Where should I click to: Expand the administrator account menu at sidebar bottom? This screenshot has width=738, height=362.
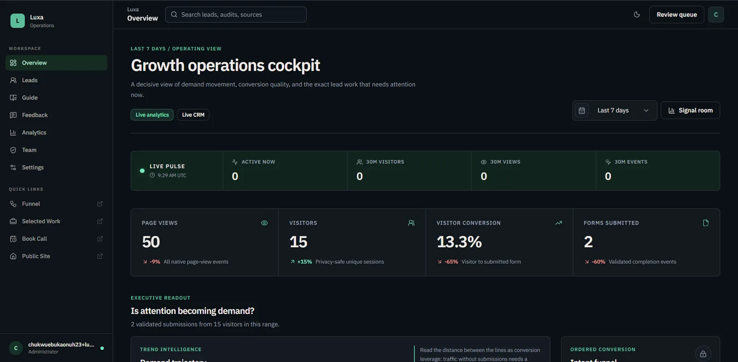pyautogui.click(x=56, y=348)
